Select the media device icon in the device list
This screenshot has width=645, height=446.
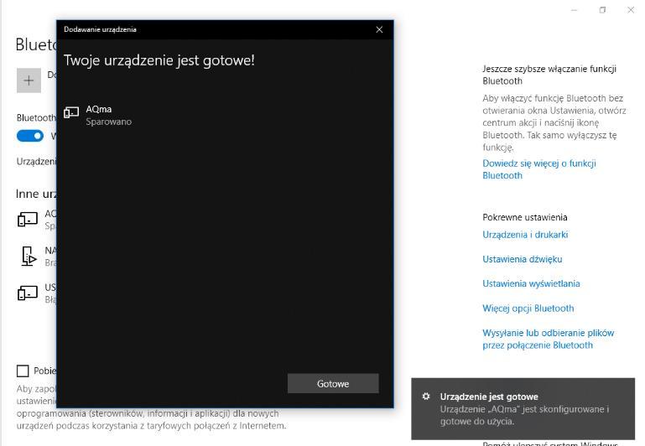[28, 256]
